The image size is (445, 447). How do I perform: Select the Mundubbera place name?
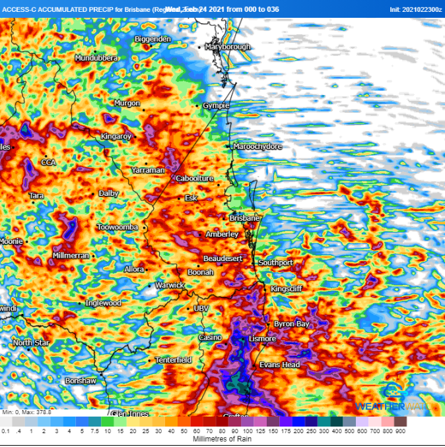[96, 58]
